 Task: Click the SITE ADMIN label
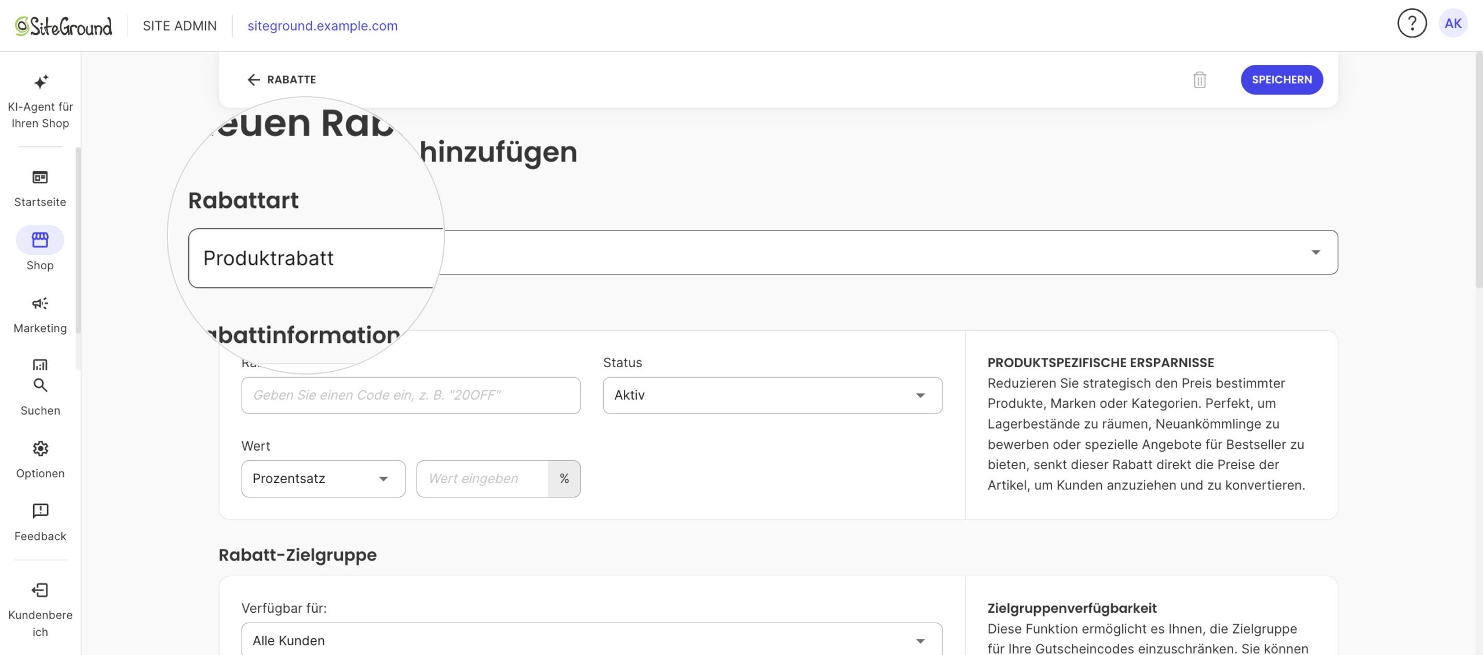pos(180,26)
